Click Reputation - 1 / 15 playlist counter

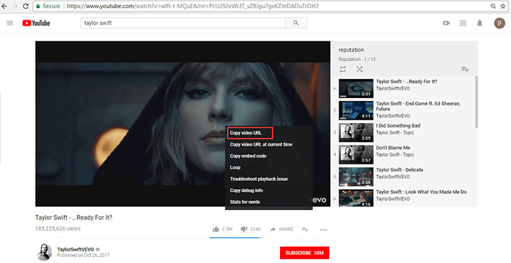(x=357, y=60)
